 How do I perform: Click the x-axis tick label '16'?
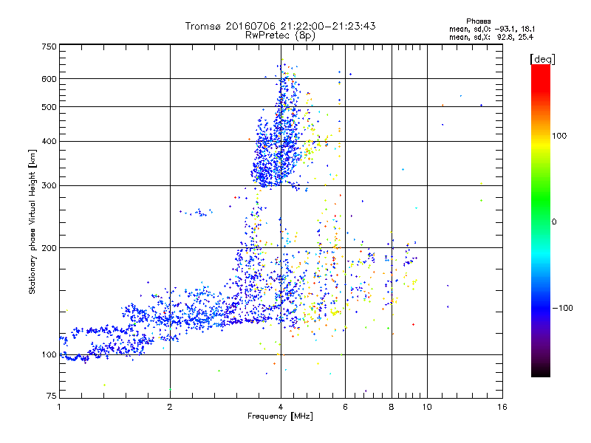(502, 407)
